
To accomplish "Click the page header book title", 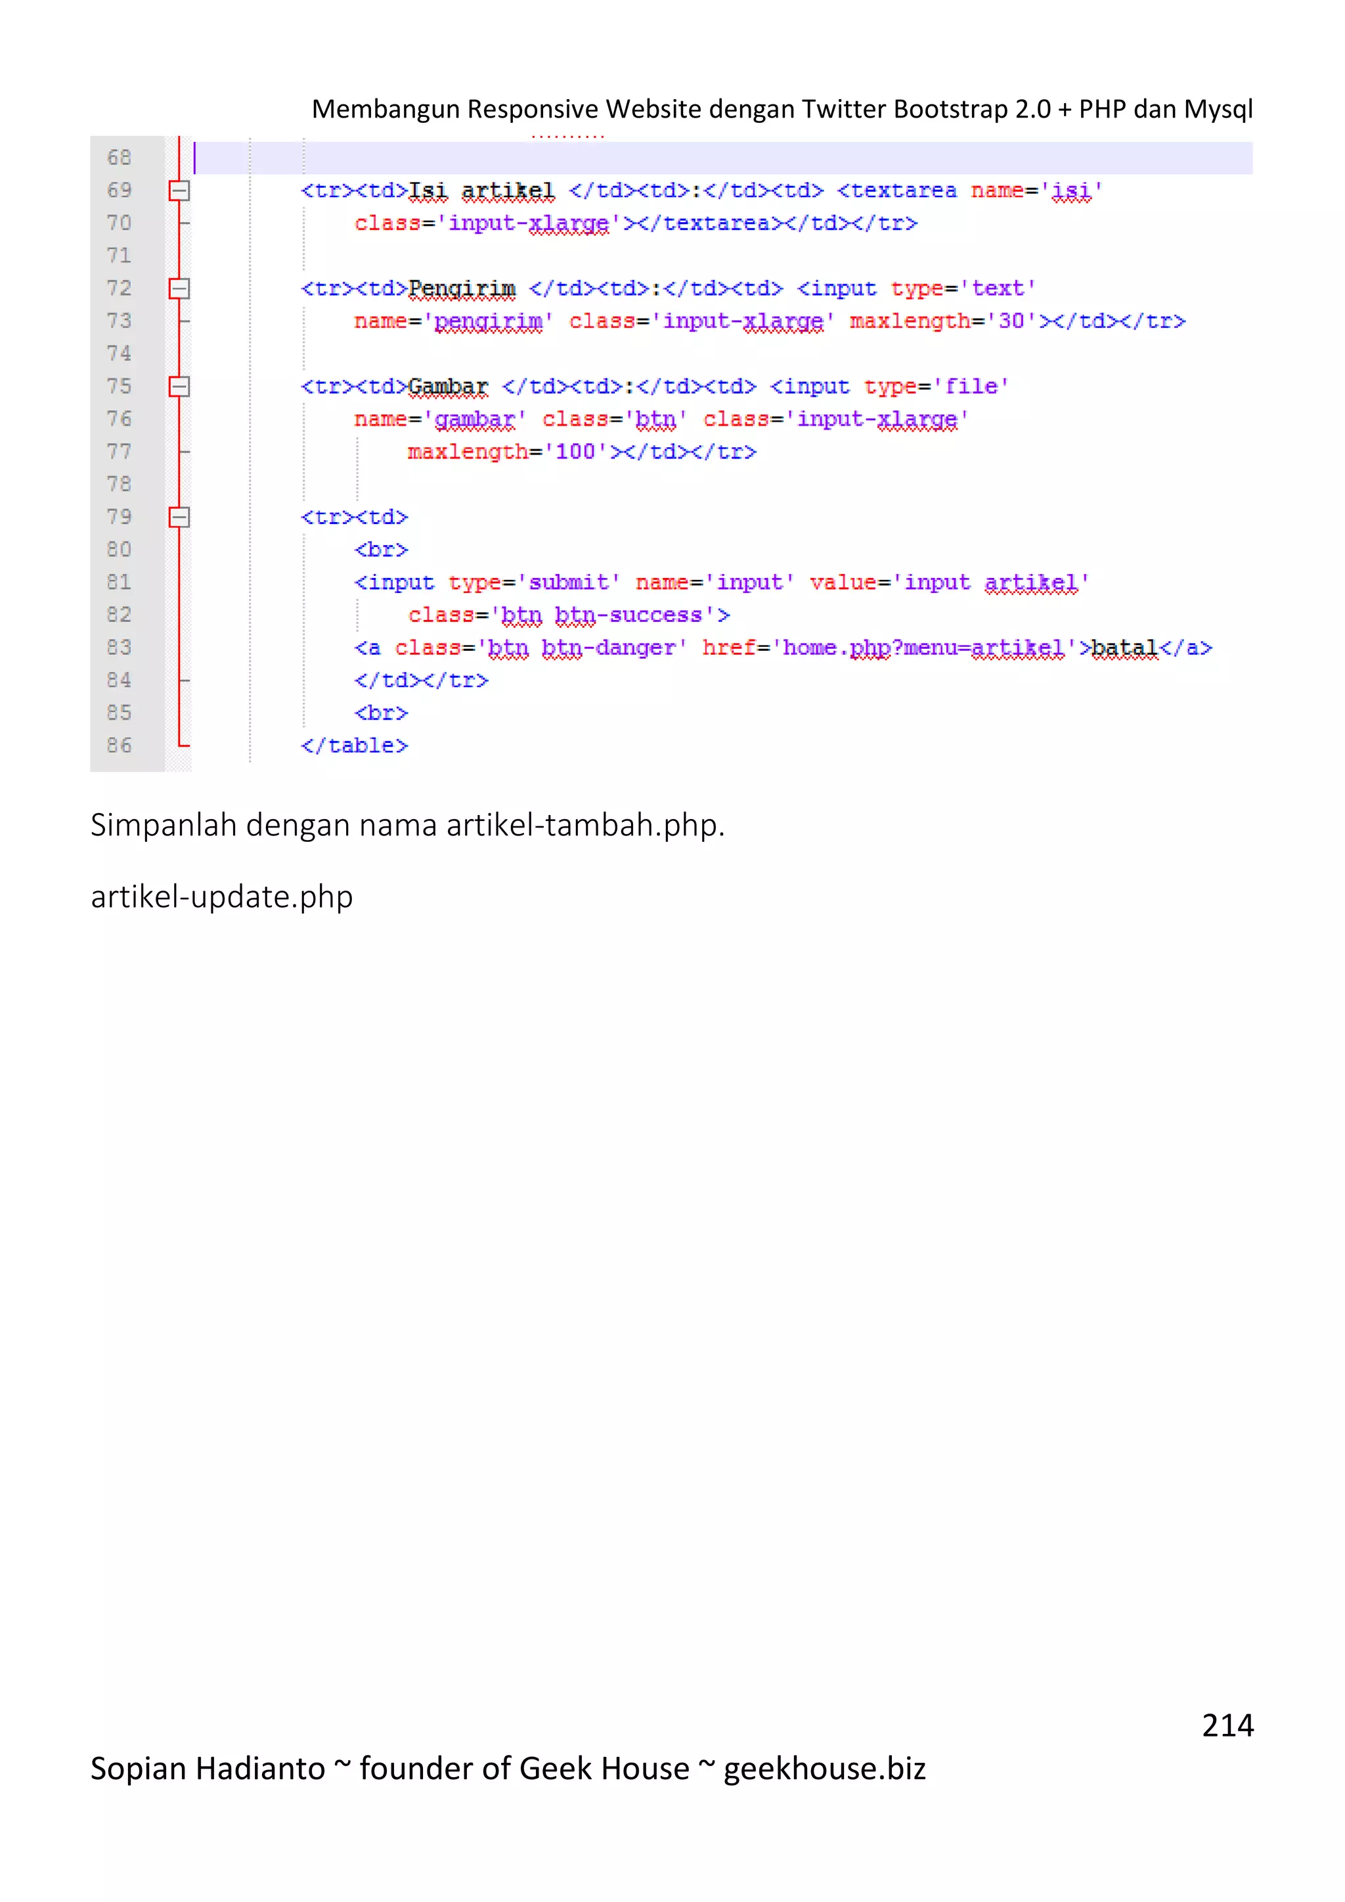I will coord(782,108).
